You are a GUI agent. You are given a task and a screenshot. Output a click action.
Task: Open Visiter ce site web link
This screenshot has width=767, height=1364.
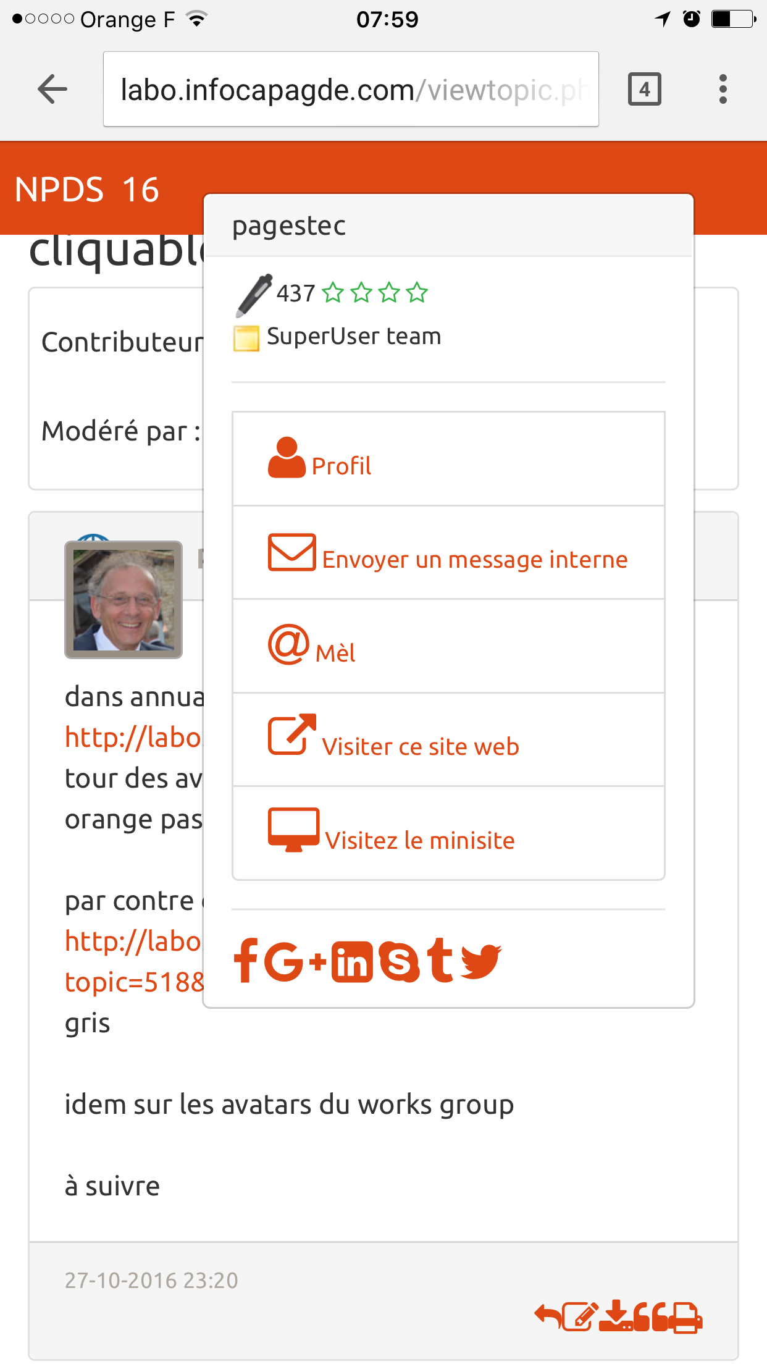448,739
